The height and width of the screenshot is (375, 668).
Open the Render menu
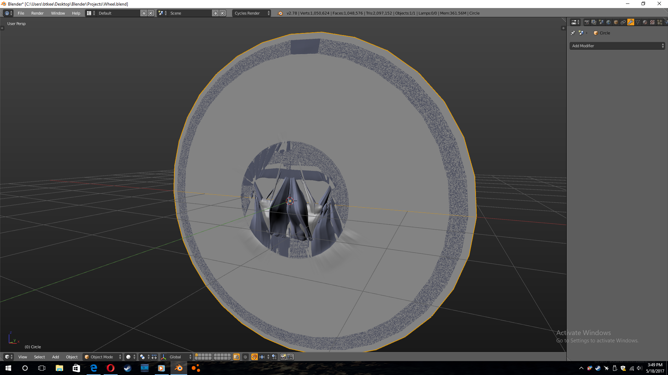[x=37, y=13]
